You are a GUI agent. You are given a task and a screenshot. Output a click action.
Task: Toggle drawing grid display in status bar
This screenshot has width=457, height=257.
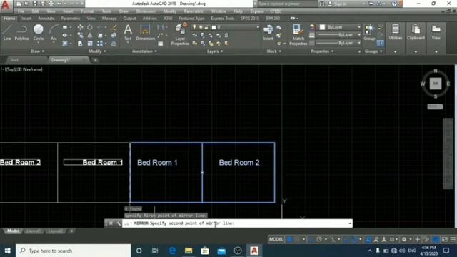coord(289,239)
